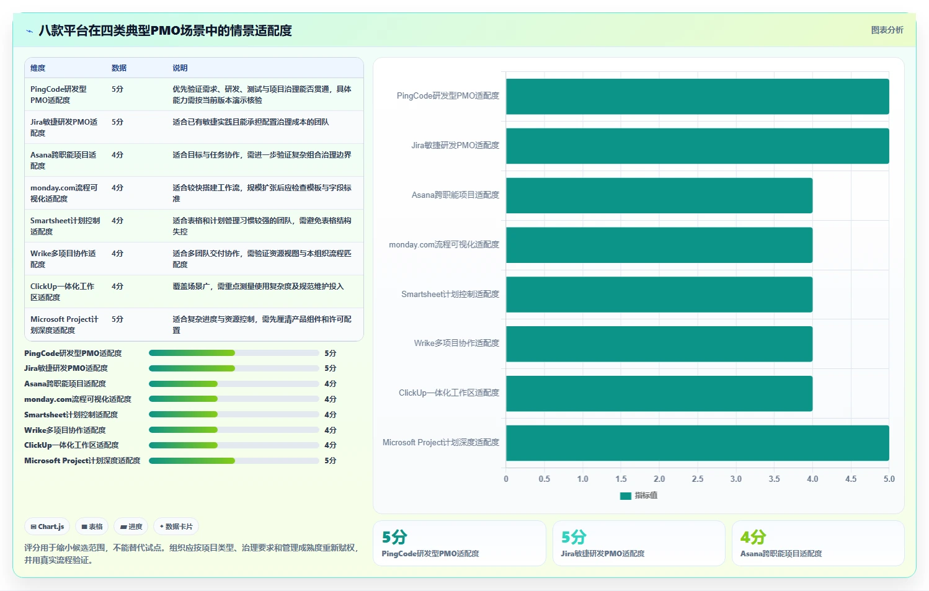Select the Wrike多项目协作适配度 table cell
Screen dimensions: 929x591
pyautogui.click(x=65, y=259)
